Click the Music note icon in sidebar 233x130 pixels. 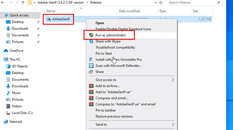8,93
